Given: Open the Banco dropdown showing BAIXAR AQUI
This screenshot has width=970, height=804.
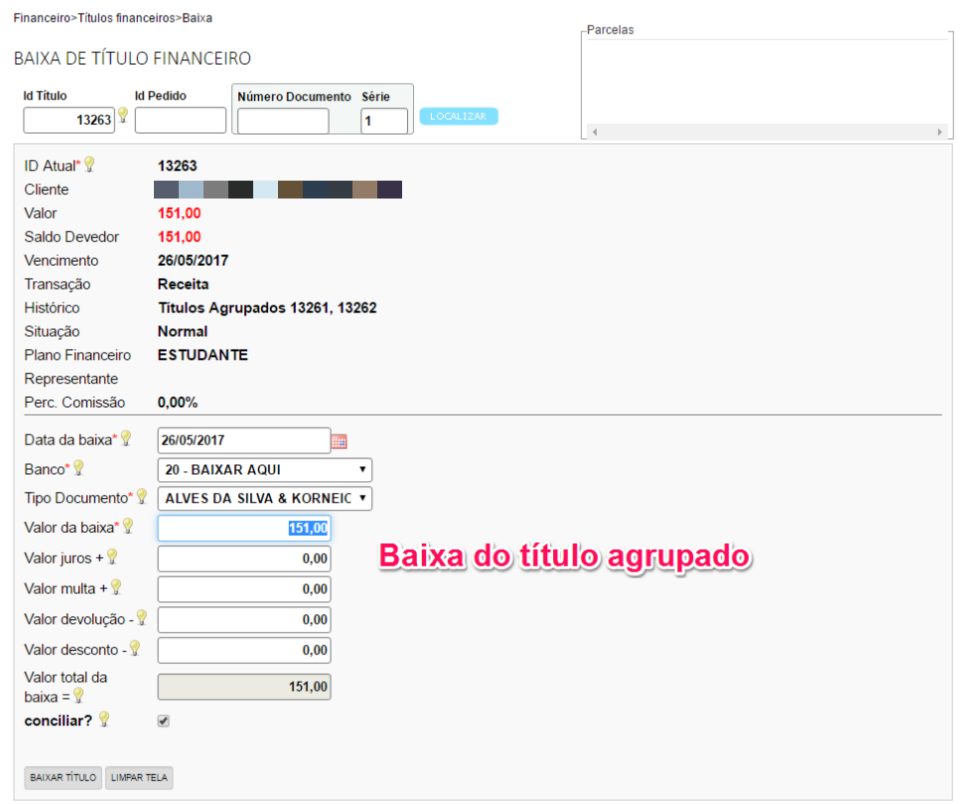Looking at the screenshot, I should click(x=264, y=469).
